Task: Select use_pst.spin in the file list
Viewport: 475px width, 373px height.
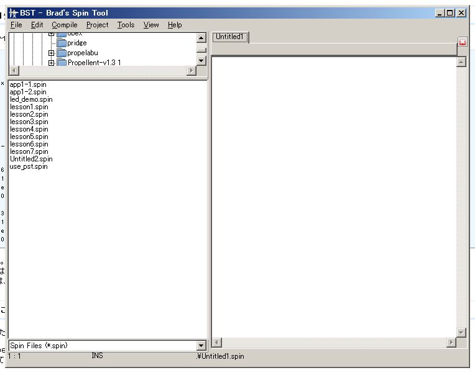Action: (29, 166)
